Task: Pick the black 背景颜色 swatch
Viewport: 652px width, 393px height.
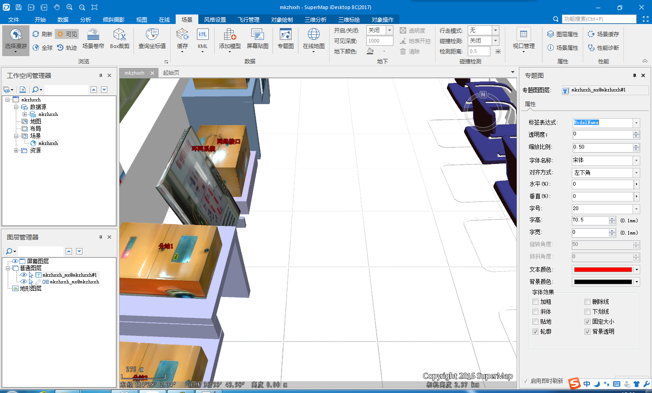Action: click(603, 282)
